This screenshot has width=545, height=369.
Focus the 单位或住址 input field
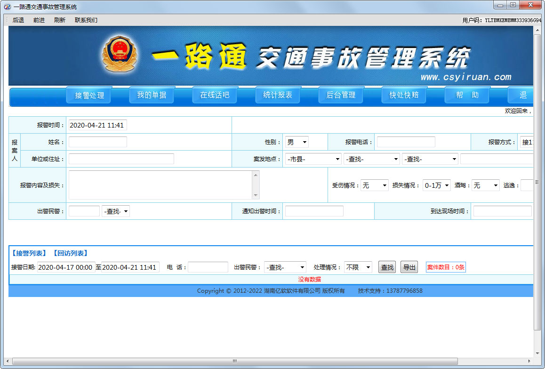click(x=121, y=159)
